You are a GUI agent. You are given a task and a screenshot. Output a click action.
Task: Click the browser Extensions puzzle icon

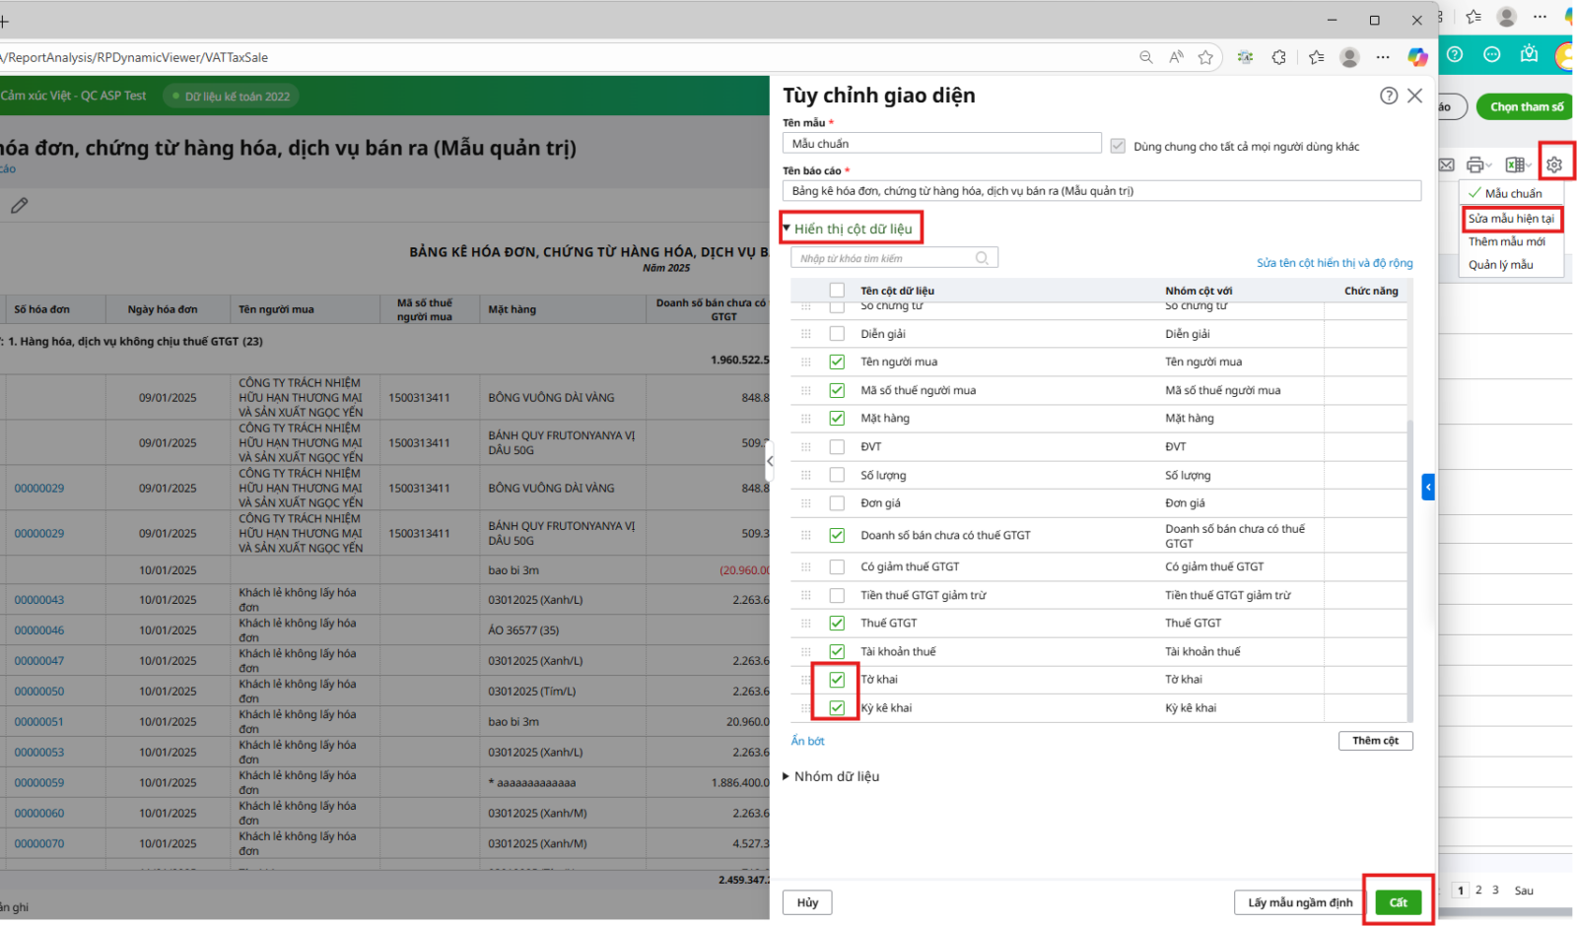coord(1278,57)
